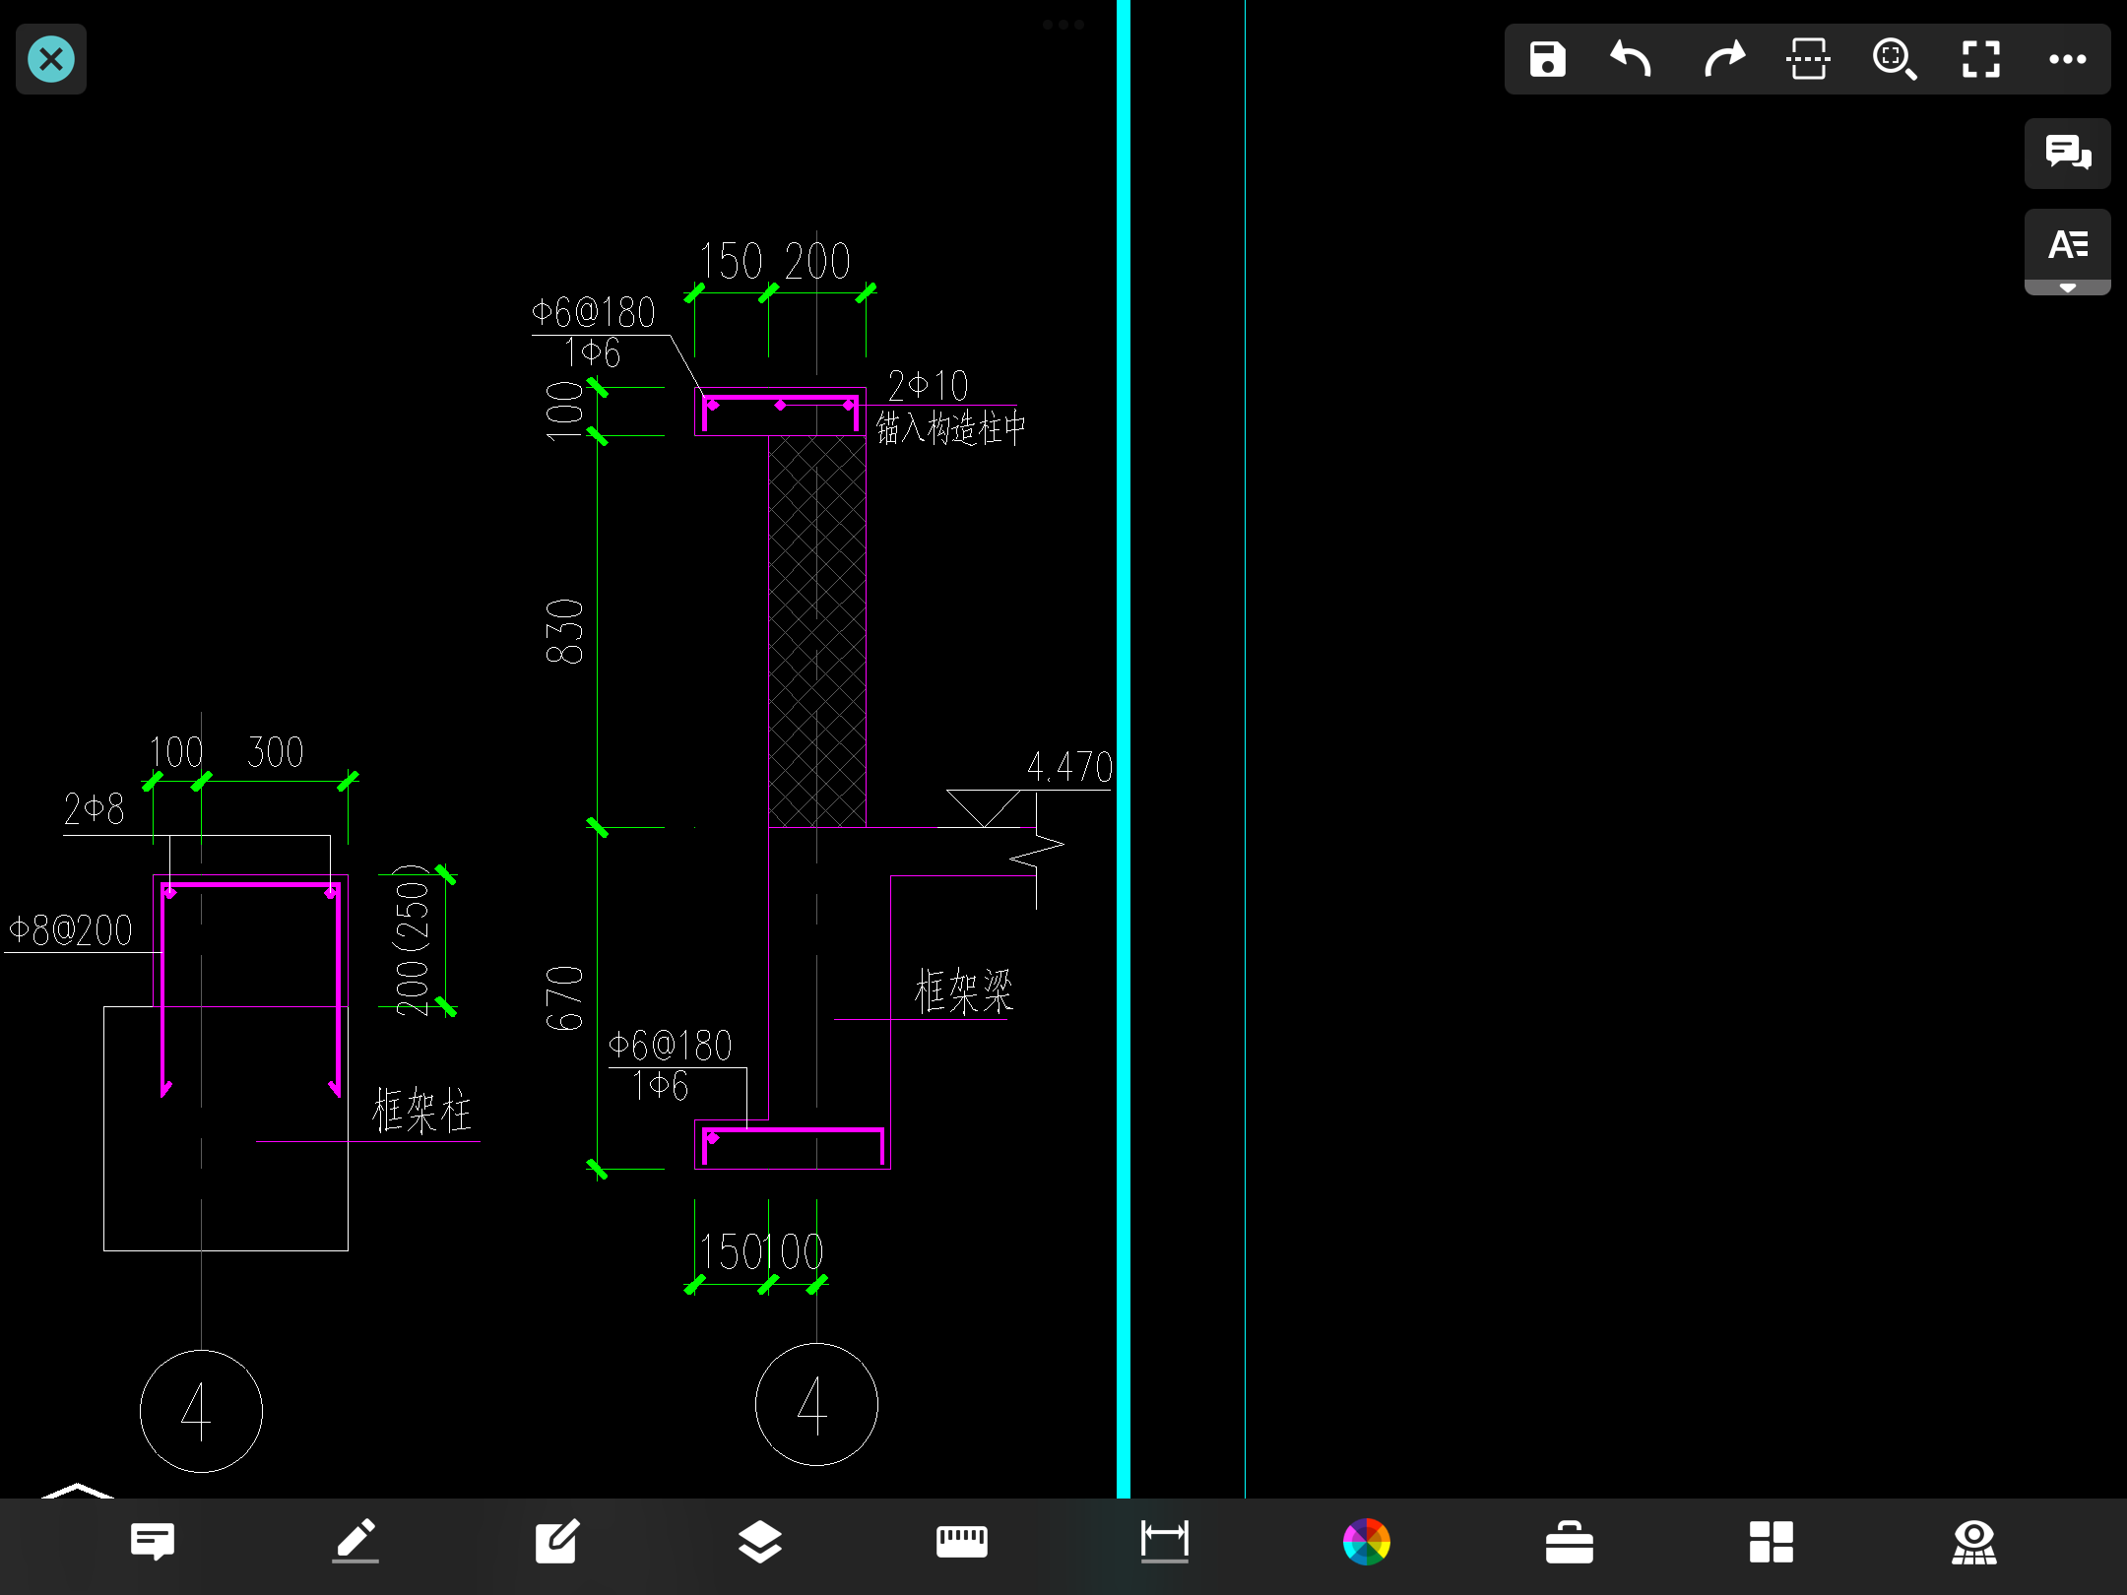This screenshot has height=1595, width=2127.
Task: Activate the zoom window magnifier tool
Action: coord(1895,59)
